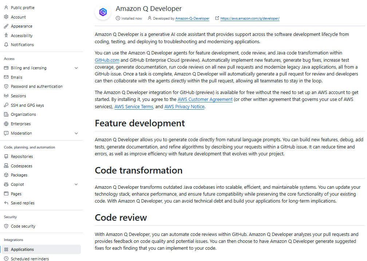
Task: Click the SSH and GPG keys key icon
Action: (x=6, y=105)
